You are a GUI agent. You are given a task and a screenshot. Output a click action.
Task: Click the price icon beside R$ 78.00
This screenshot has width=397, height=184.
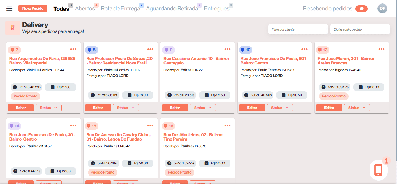(x=130, y=95)
